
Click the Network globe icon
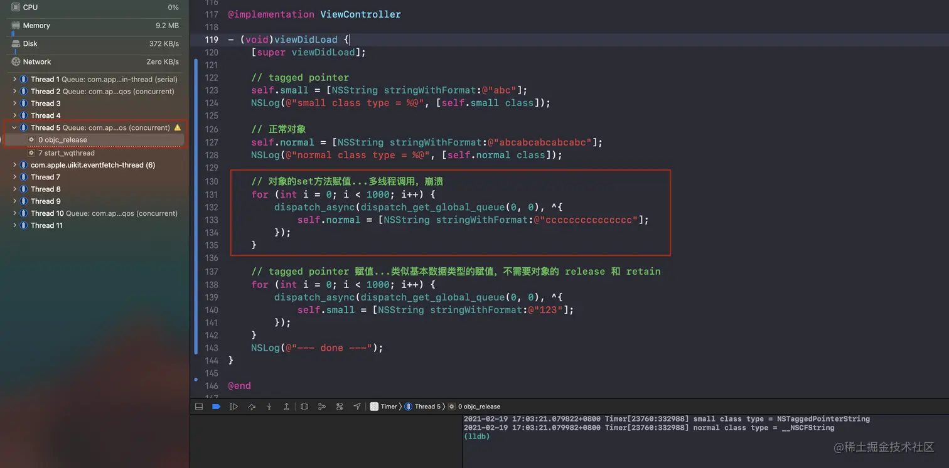point(16,62)
